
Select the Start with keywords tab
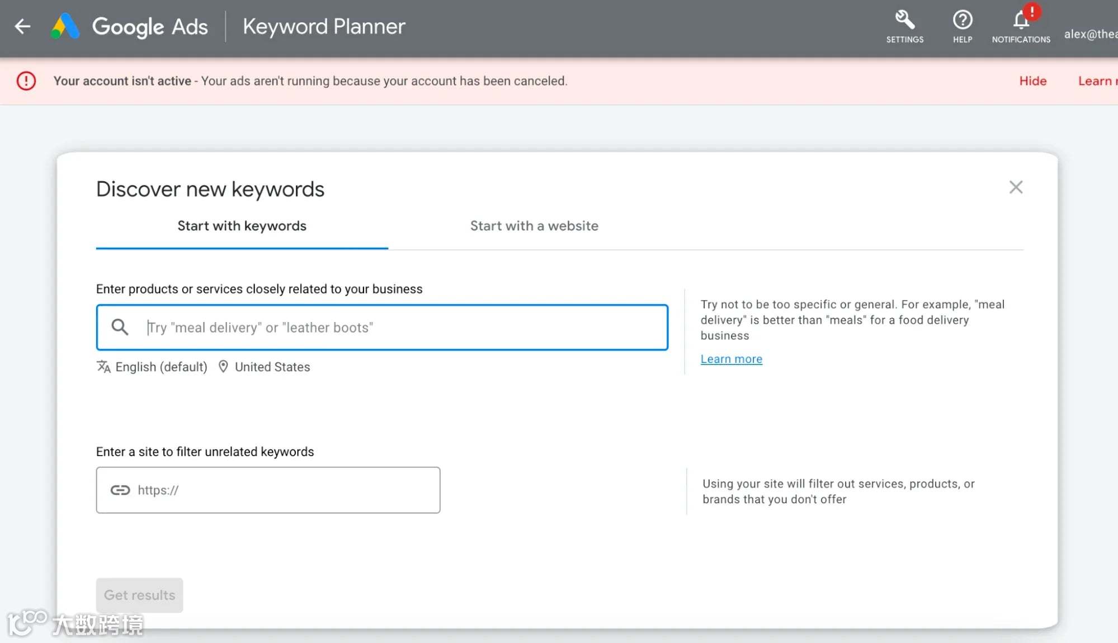(242, 226)
